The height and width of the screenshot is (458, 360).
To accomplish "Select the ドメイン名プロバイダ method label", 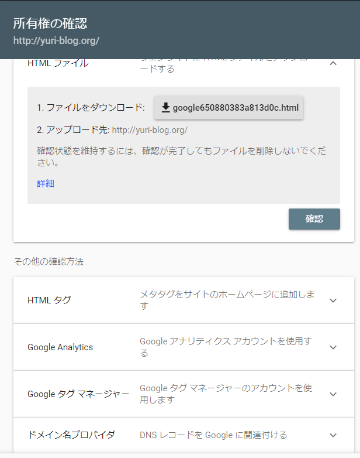I will point(71,435).
